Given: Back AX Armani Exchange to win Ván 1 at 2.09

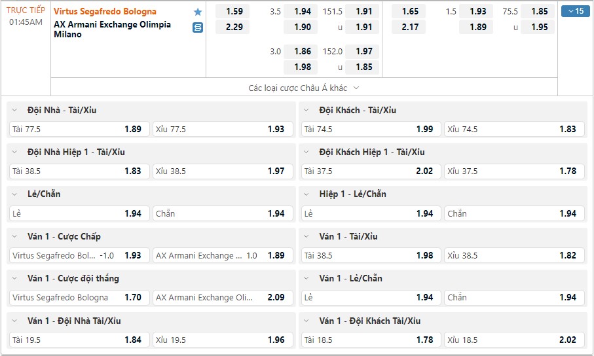Looking at the screenshot, I should click(223, 298).
